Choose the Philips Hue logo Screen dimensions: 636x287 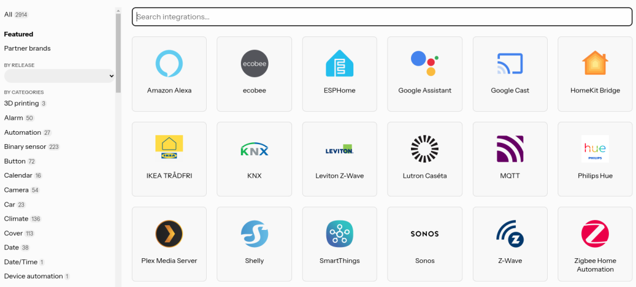[595, 149]
